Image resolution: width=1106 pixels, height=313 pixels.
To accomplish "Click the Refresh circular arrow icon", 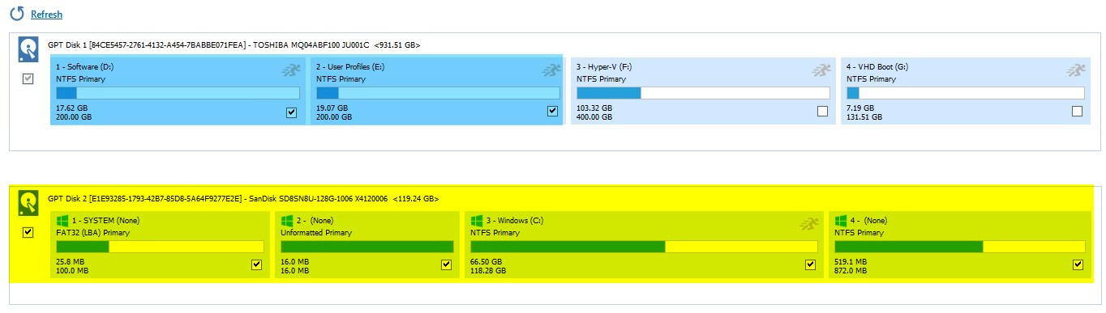I will point(16,14).
